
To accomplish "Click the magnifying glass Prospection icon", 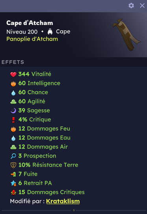I will (13, 156).
